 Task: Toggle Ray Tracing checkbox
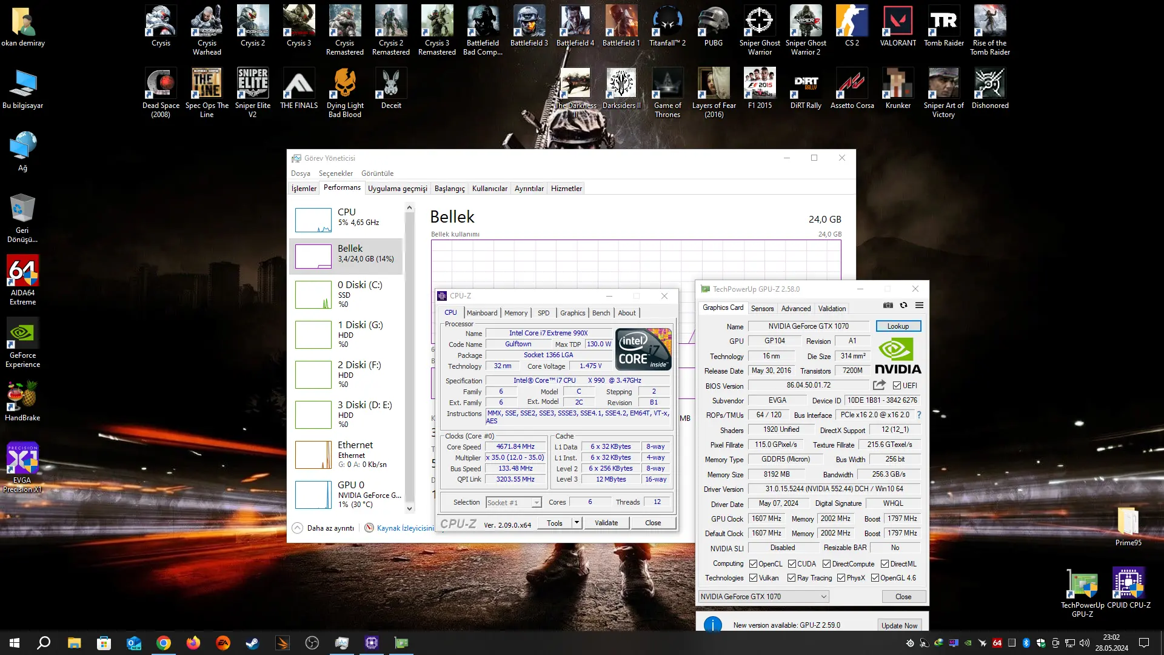click(791, 578)
